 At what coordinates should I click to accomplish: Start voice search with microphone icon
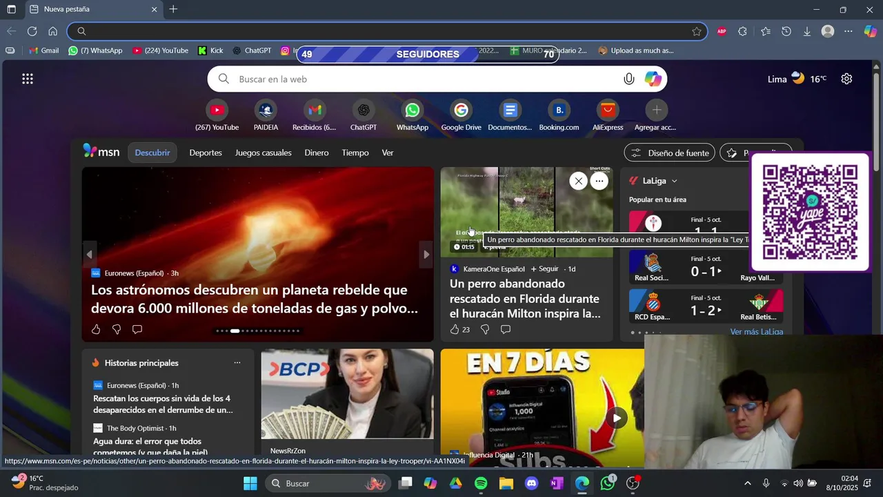(629, 79)
